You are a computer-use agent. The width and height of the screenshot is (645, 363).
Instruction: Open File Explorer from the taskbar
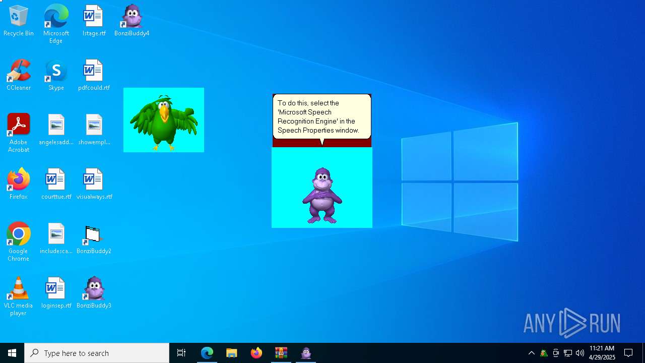[x=232, y=353]
